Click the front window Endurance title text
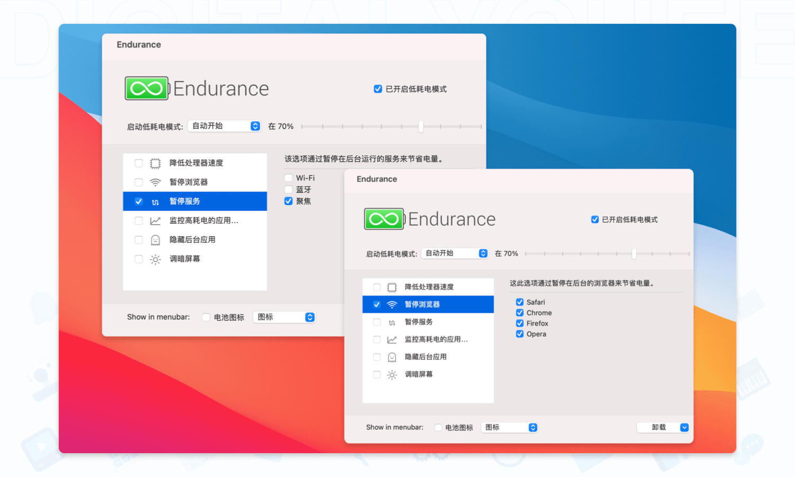This screenshot has width=795, height=477. pos(377,179)
